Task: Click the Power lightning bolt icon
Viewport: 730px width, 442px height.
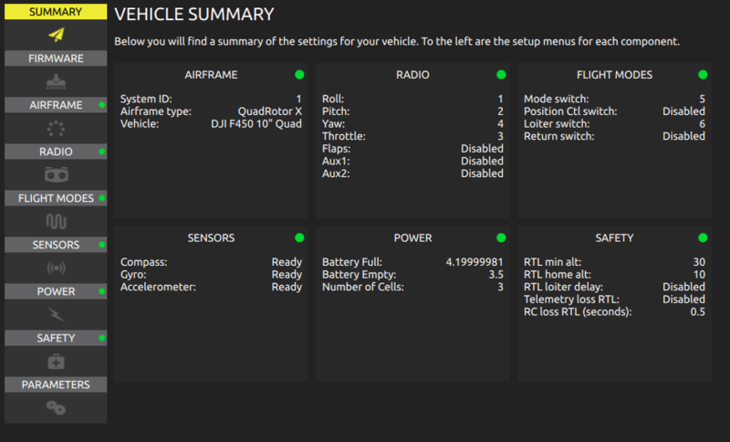Action: (x=56, y=315)
